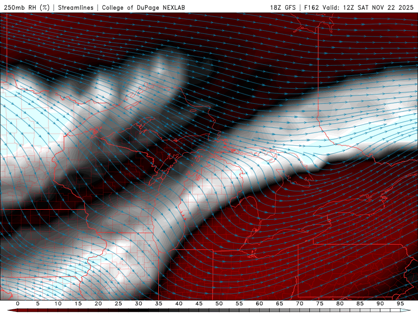Click the "250mb RH (%)" title text
The image size is (418, 313).
[27, 7]
